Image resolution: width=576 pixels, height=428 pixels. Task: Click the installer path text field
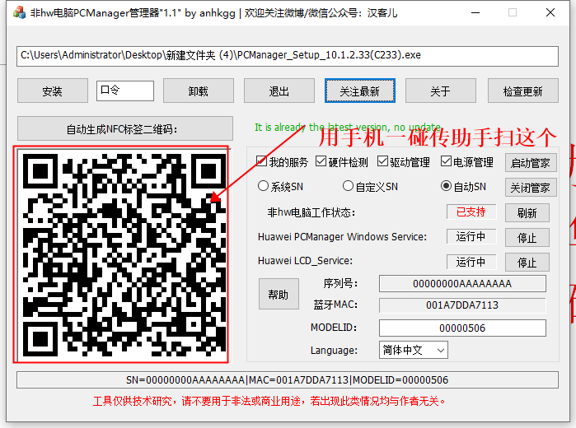[288, 56]
